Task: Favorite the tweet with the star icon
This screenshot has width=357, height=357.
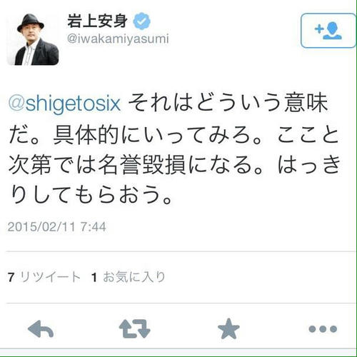Action: [228, 328]
